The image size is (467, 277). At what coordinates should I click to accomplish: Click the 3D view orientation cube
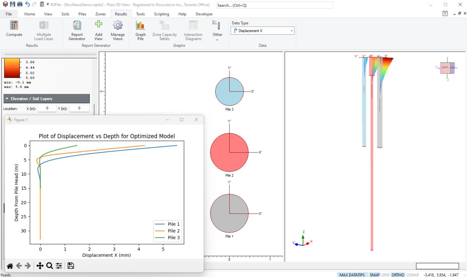pyautogui.click(x=447, y=68)
